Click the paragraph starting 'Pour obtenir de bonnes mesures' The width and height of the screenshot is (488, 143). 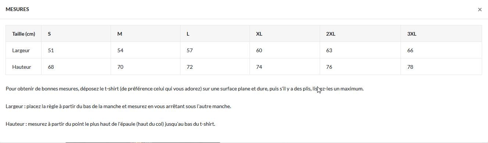coord(184,89)
